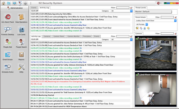Clear the Cameras panel filter
The height and width of the screenshot is (109, 179).
tap(176, 34)
